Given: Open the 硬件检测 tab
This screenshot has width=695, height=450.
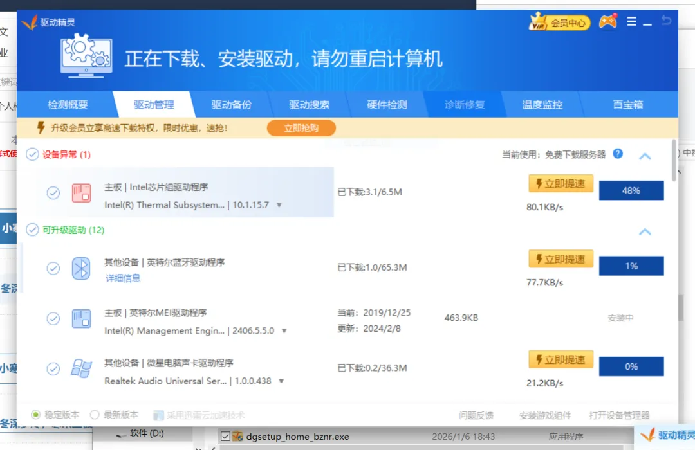Looking at the screenshot, I should click(387, 105).
